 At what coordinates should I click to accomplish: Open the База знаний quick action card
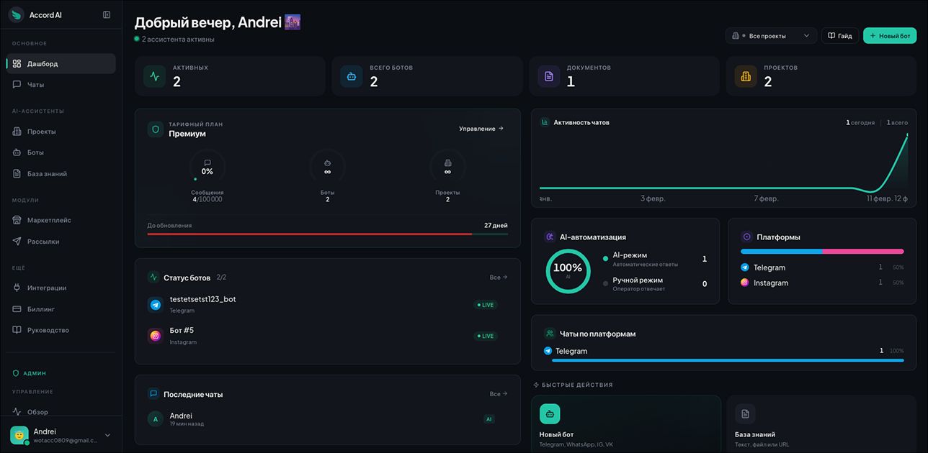click(x=821, y=424)
